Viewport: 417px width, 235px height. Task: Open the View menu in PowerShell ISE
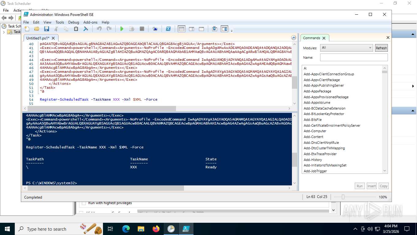(47, 22)
